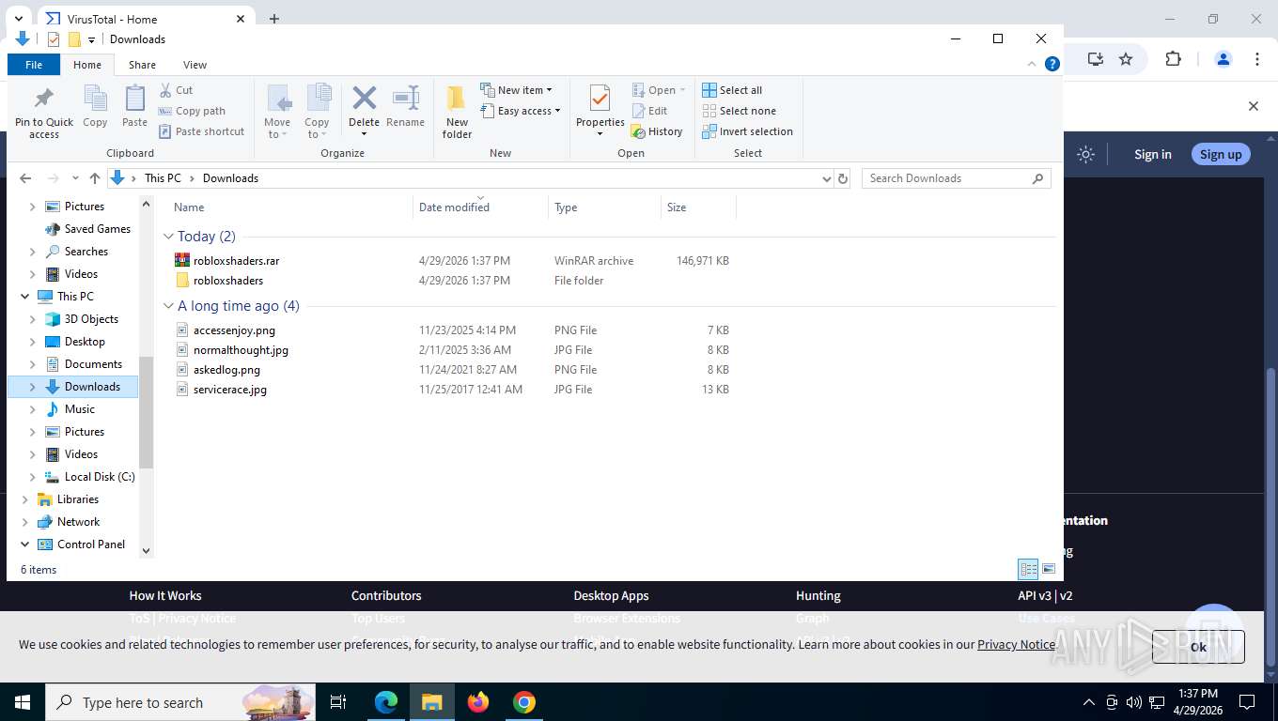Switch to the Home ribbon tab
This screenshot has height=721, width=1278.
(x=87, y=65)
